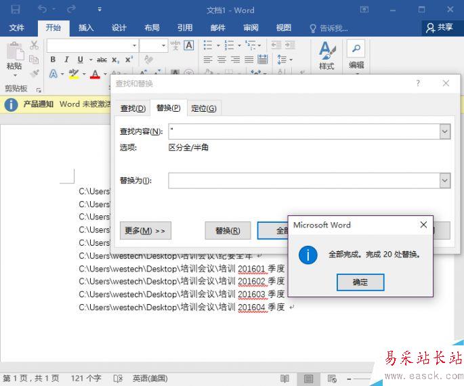This screenshot has width=464, height=386.
Task: Expand the 替换为 dropdown arrow
Action: click(x=445, y=180)
